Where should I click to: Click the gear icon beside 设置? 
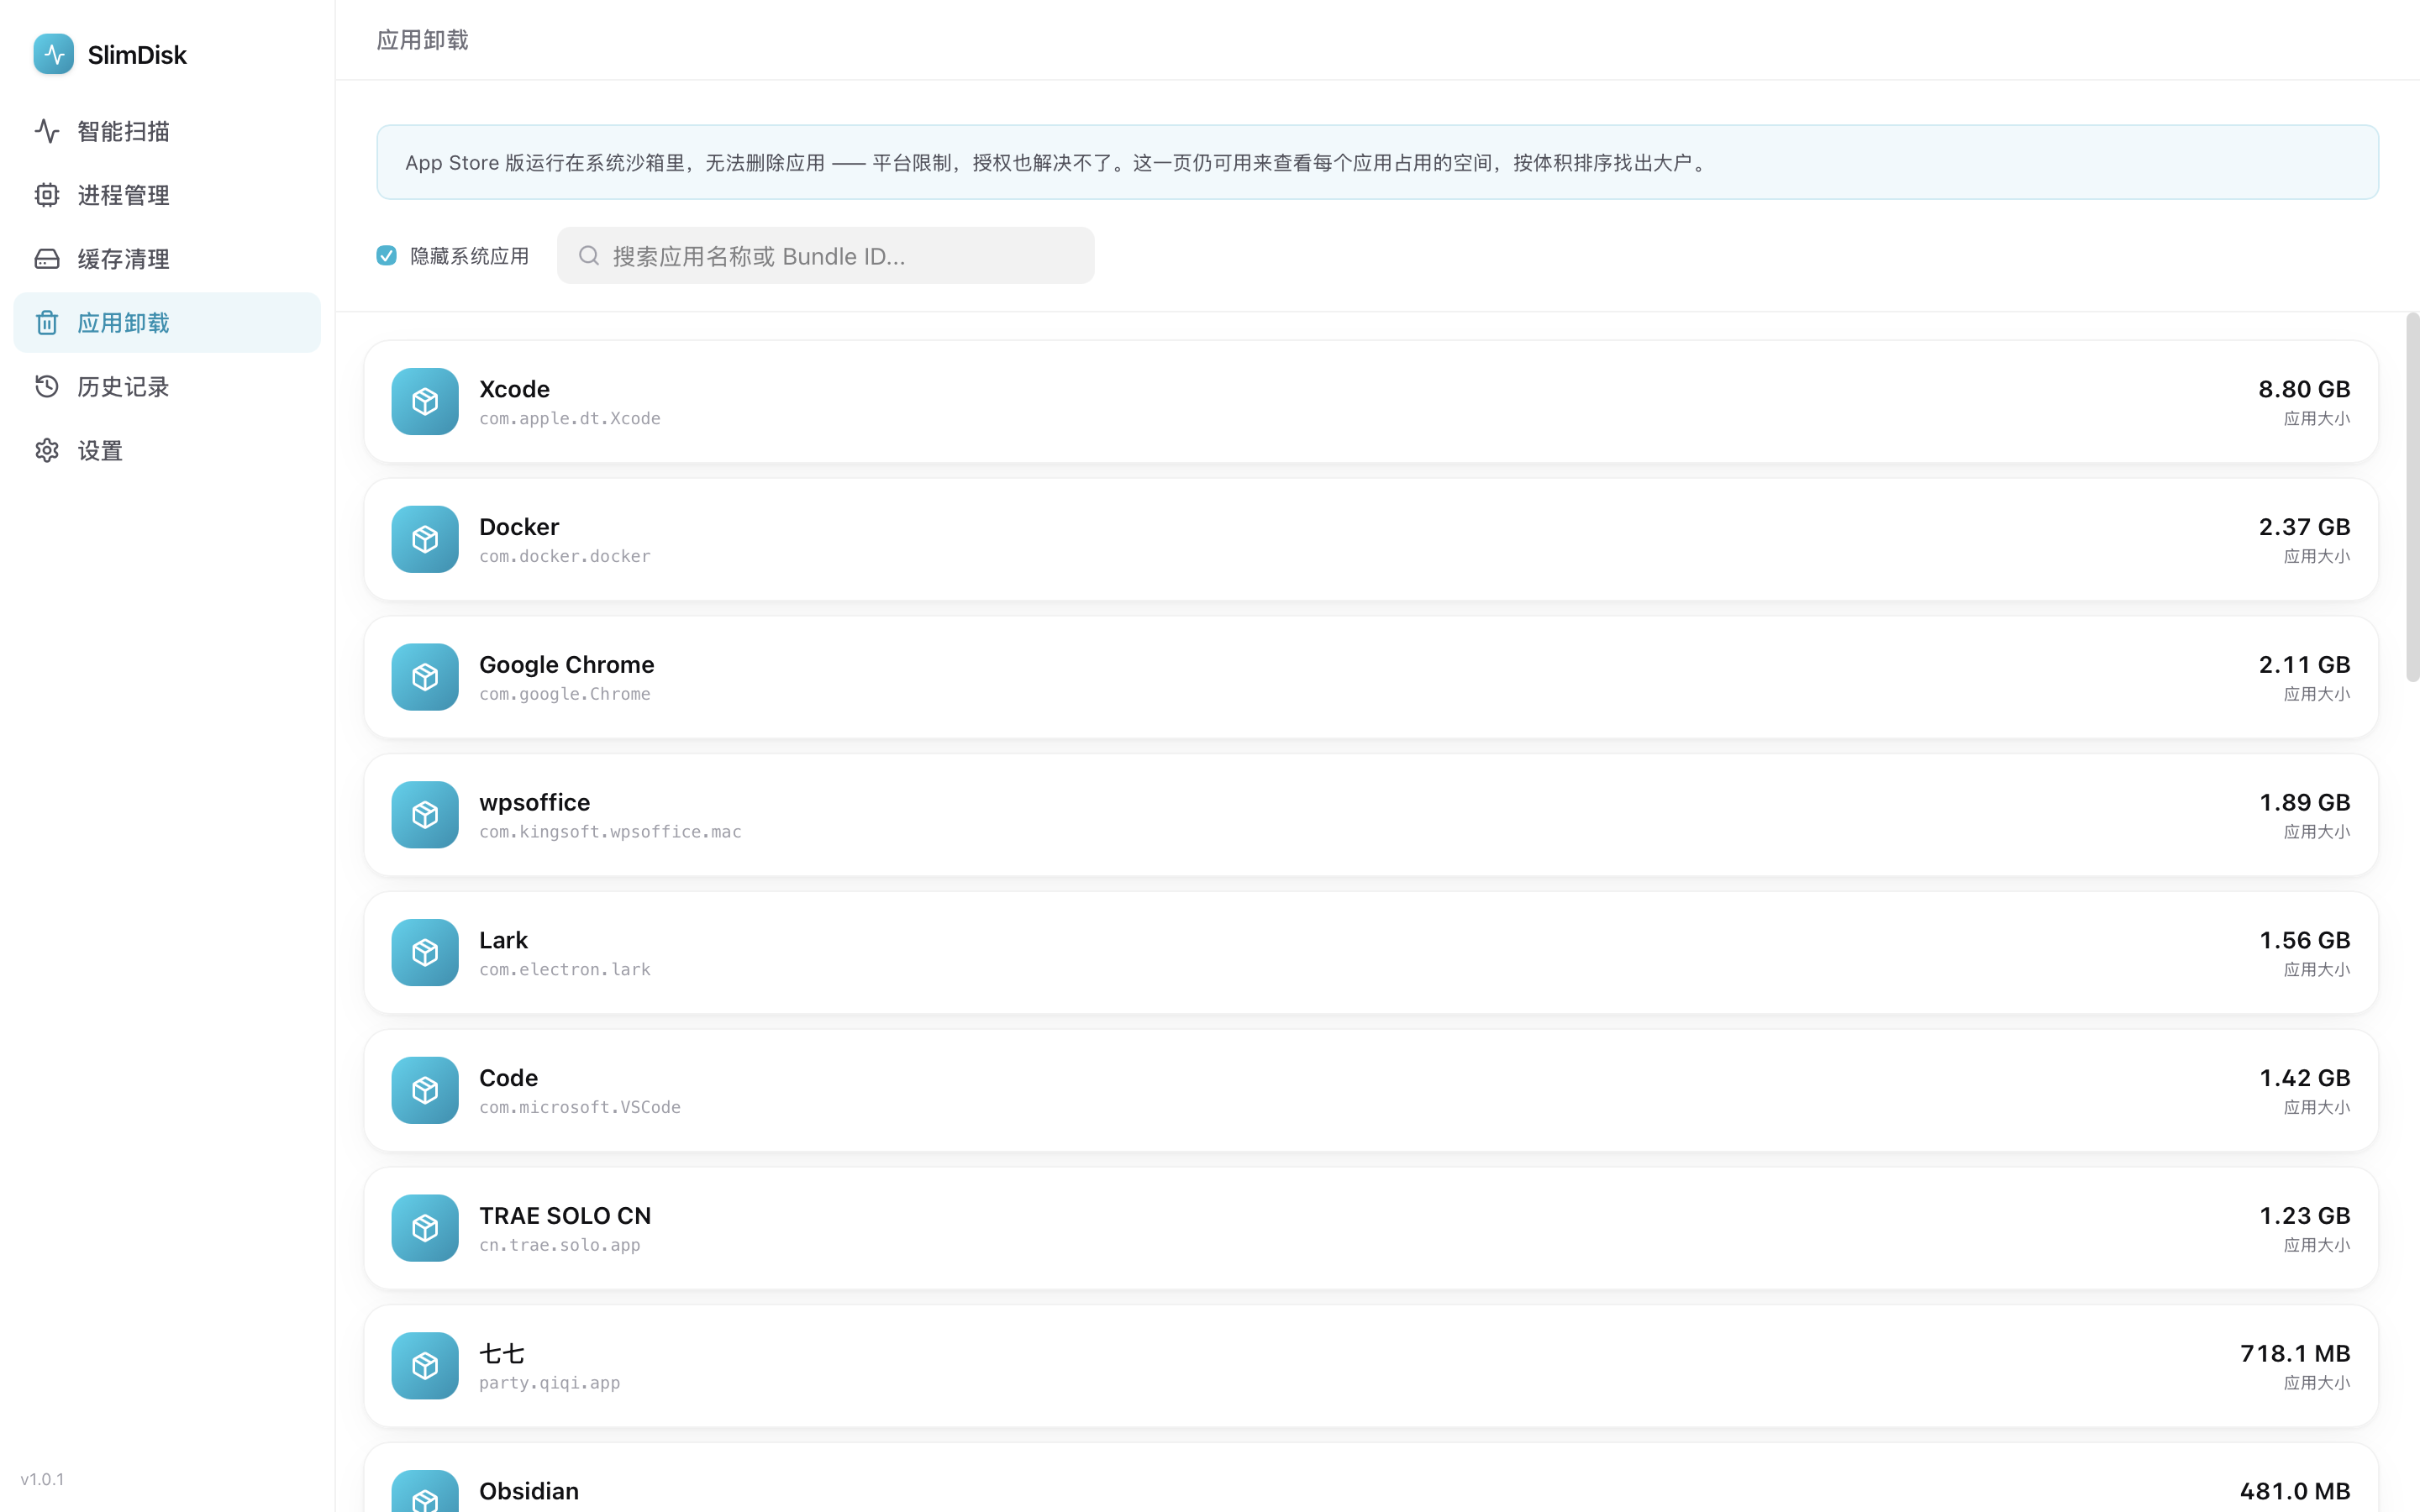tap(47, 451)
